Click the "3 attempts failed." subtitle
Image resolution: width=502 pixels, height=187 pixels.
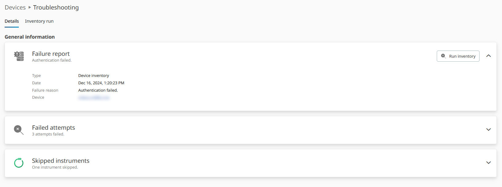(48, 134)
